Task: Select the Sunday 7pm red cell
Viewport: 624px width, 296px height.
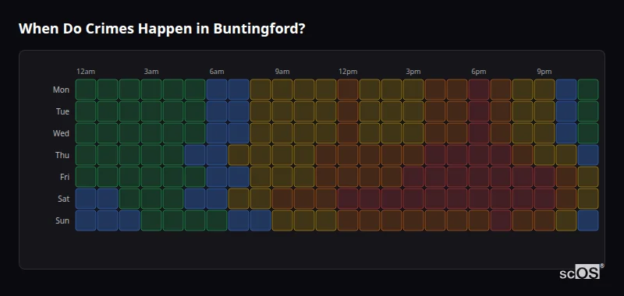Action: coord(501,220)
